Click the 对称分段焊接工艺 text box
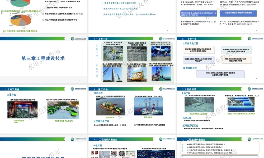The image size is (264, 158). 220,74
